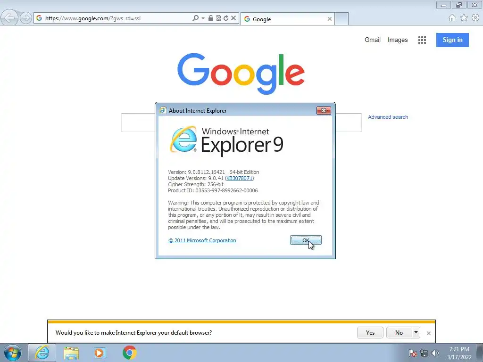Open the Tools gear menu
Screen dimensions: 483x362
point(475,17)
